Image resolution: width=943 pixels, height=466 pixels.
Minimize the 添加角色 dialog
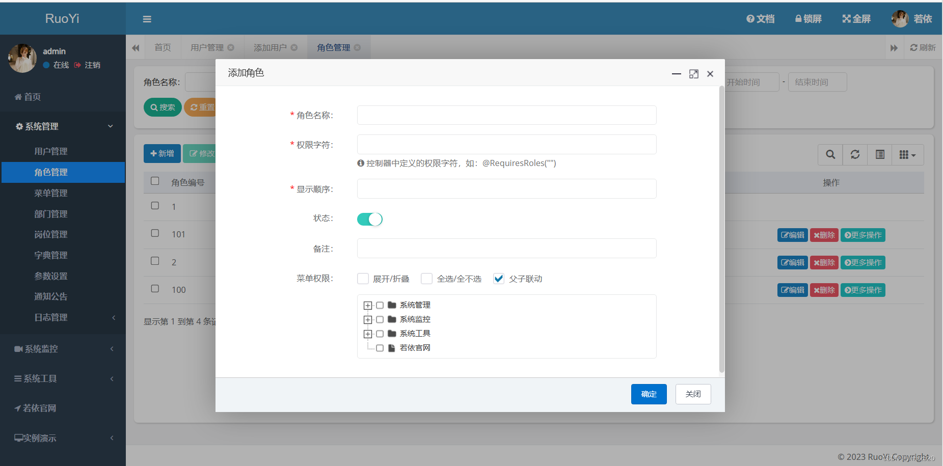pos(677,74)
